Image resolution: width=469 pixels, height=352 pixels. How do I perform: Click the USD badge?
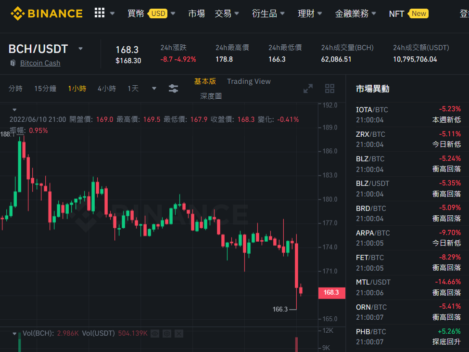(x=158, y=13)
